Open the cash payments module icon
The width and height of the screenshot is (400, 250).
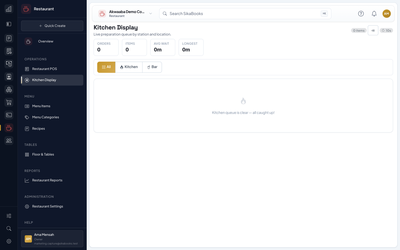(9, 64)
